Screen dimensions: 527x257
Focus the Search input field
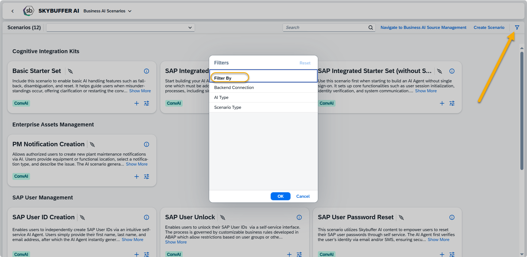click(326, 28)
